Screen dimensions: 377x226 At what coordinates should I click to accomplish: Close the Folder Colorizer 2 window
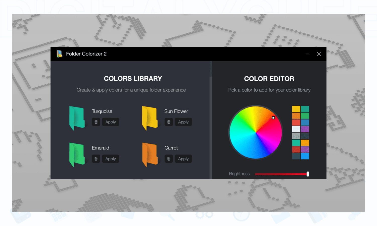click(x=319, y=54)
